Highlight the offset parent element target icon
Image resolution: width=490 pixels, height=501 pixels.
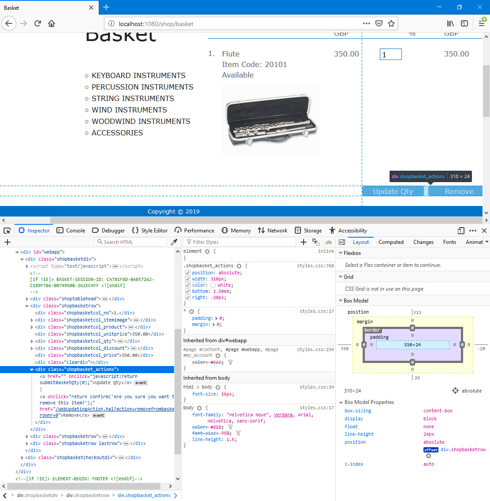click(428, 456)
